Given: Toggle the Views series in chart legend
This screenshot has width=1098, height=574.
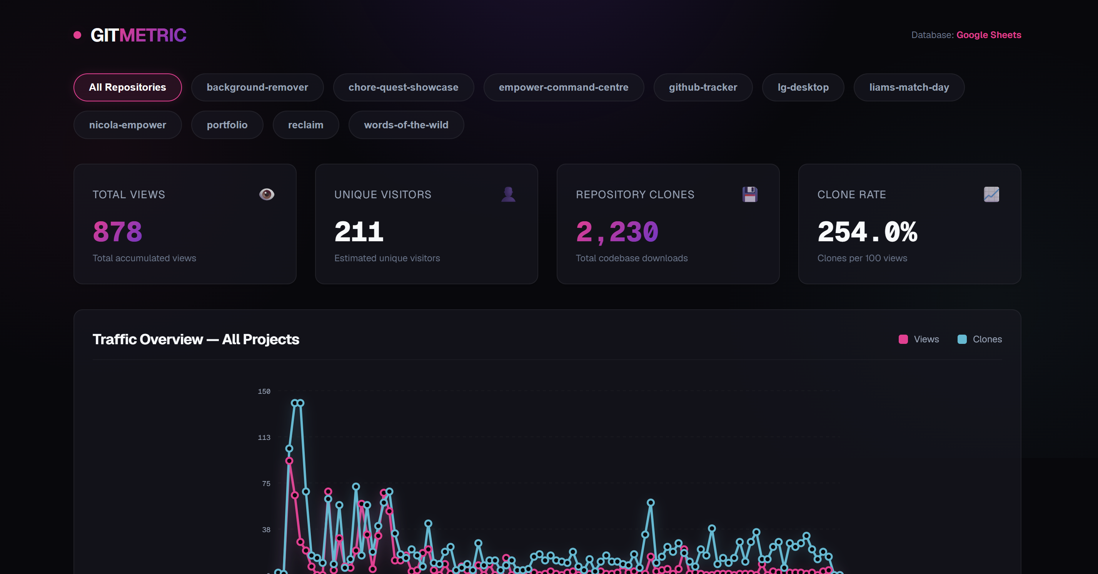Looking at the screenshot, I should (x=919, y=339).
